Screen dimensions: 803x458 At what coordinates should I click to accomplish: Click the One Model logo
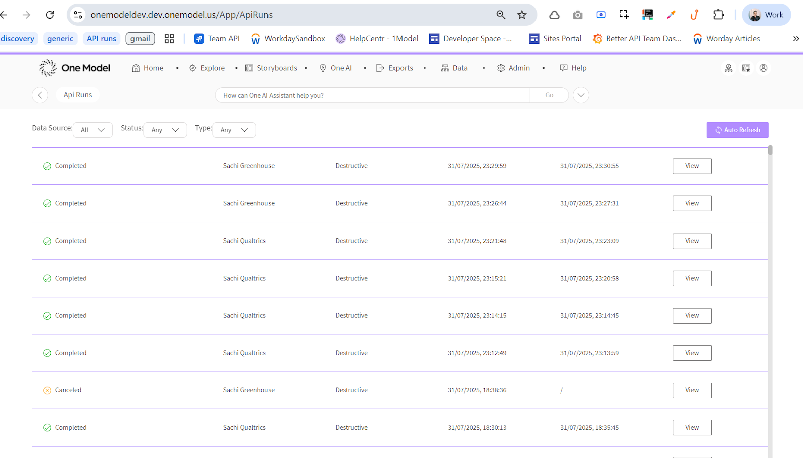(75, 68)
